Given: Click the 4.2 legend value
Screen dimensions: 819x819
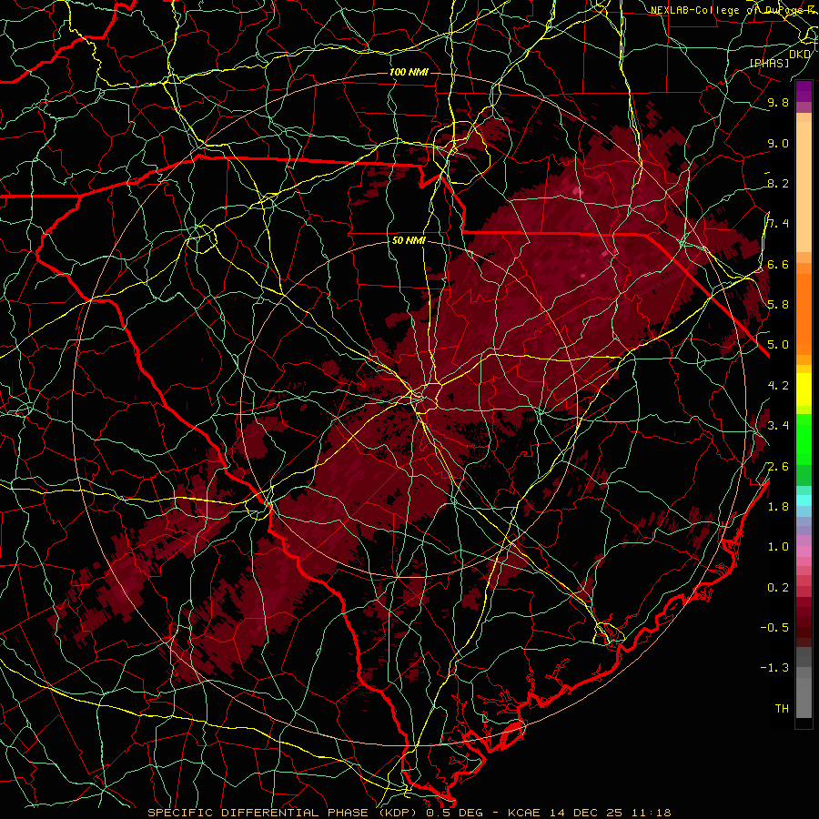Looking at the screenshot, I should tap(778, 386).
